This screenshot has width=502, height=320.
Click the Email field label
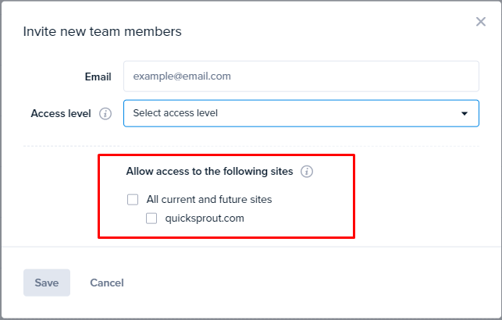coord(98,76)
